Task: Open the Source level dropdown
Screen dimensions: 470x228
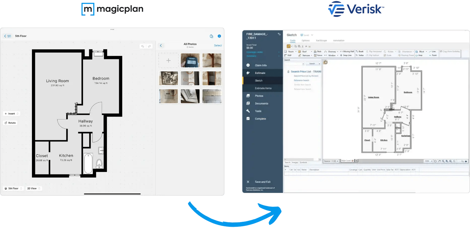Action: pyautogui.click(x=331, y=161)
